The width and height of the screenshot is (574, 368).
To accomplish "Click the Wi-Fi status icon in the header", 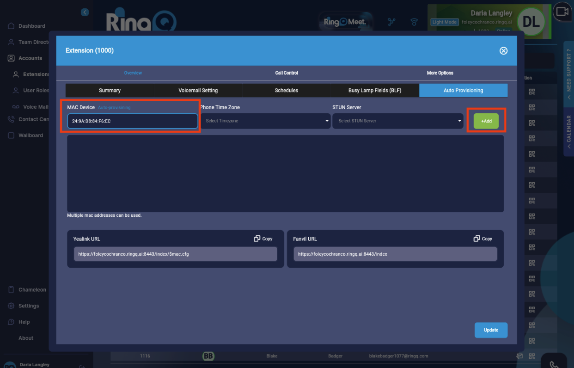I will 414,22.
